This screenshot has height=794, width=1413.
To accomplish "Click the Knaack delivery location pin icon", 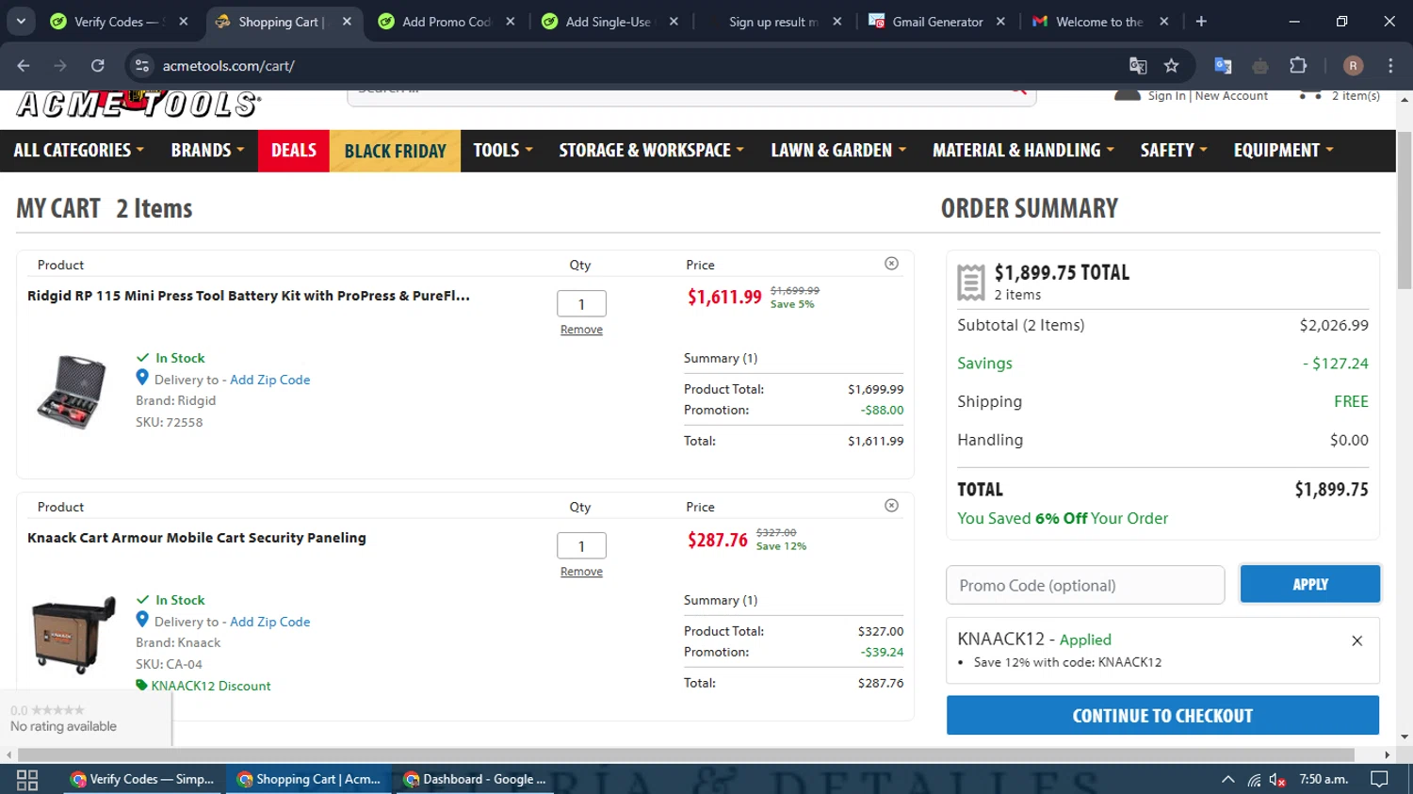I will tap(142, 620).
